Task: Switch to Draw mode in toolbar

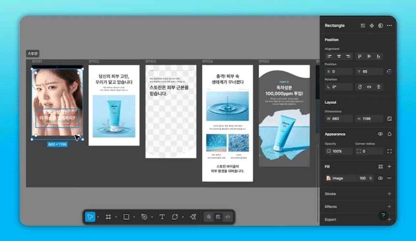Action: pos(209,217)
